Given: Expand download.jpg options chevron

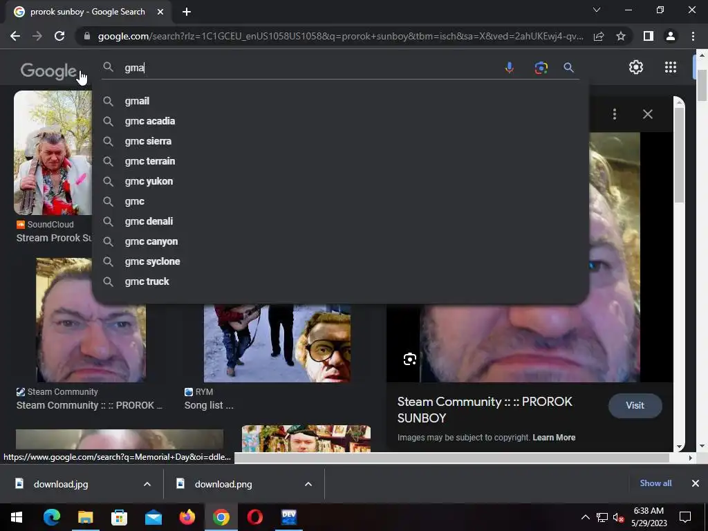Looking at the screenshot, I should pyautogui.click(x=147, y=484).
